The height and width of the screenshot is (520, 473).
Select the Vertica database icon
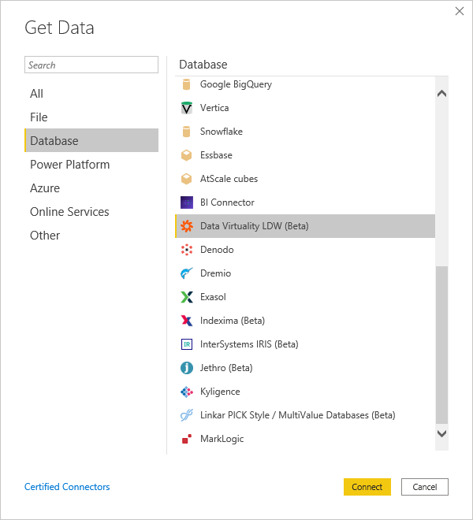pyautogui.click(x=187, y=108)
